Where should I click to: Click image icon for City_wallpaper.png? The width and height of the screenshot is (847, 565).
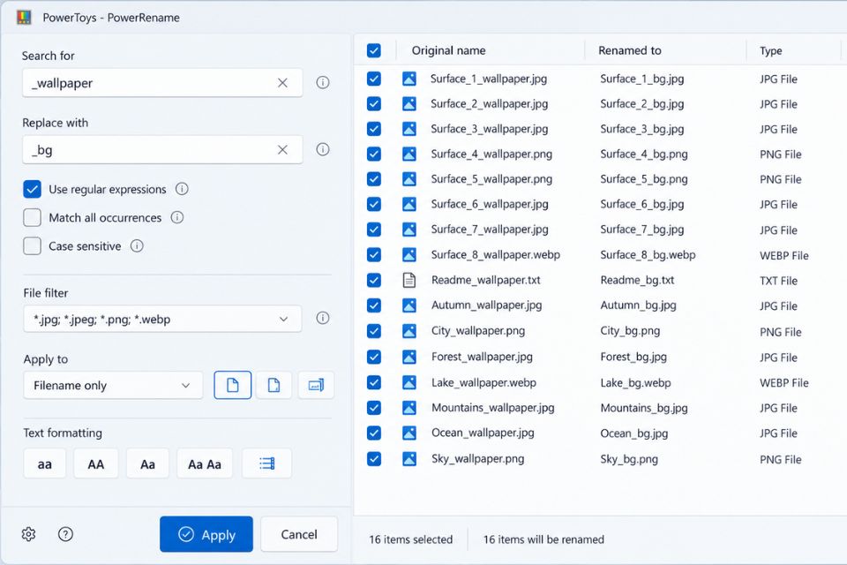coord(409,331)
